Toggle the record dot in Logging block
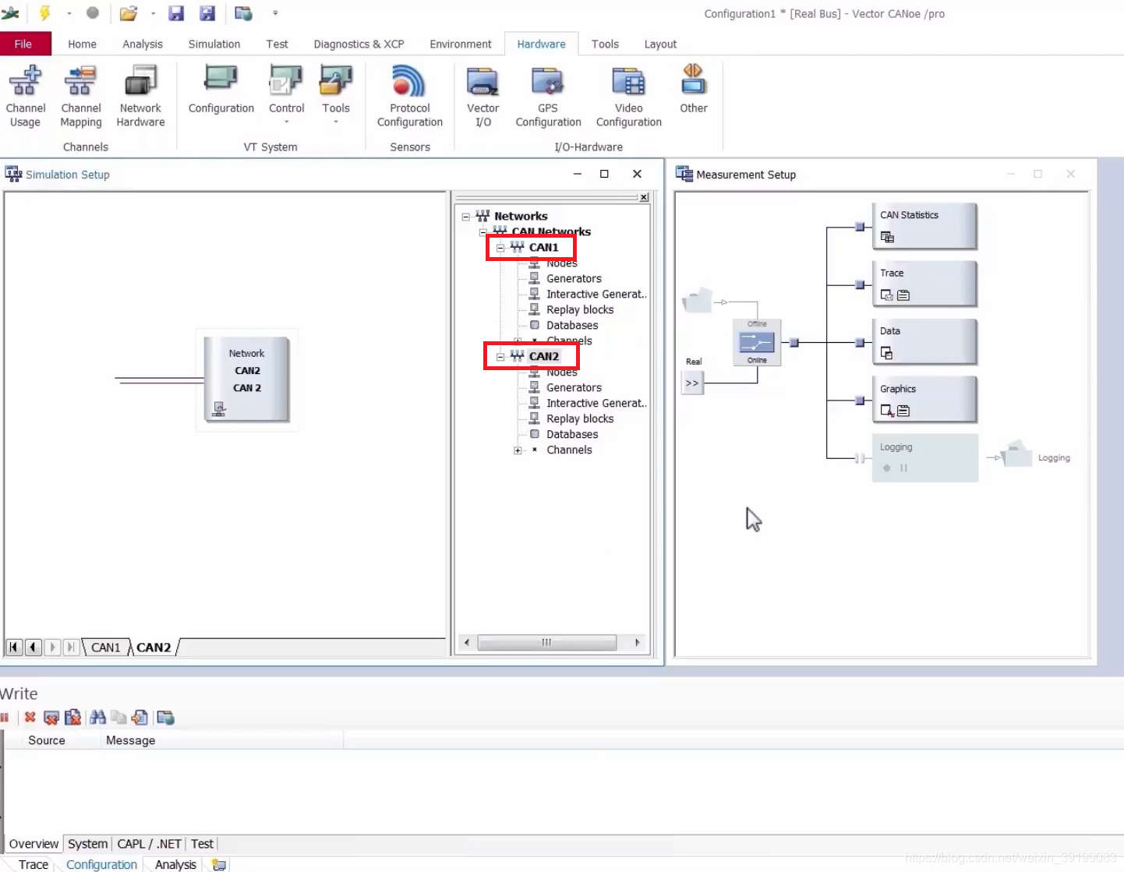The width and height of the screenshot is (1124, 872). 887,468
